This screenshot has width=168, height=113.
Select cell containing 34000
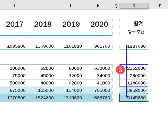98,76
